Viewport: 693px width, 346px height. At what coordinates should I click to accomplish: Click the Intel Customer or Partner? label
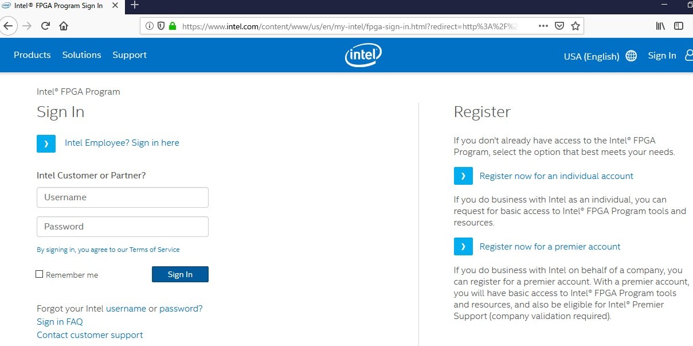point(91,176)
